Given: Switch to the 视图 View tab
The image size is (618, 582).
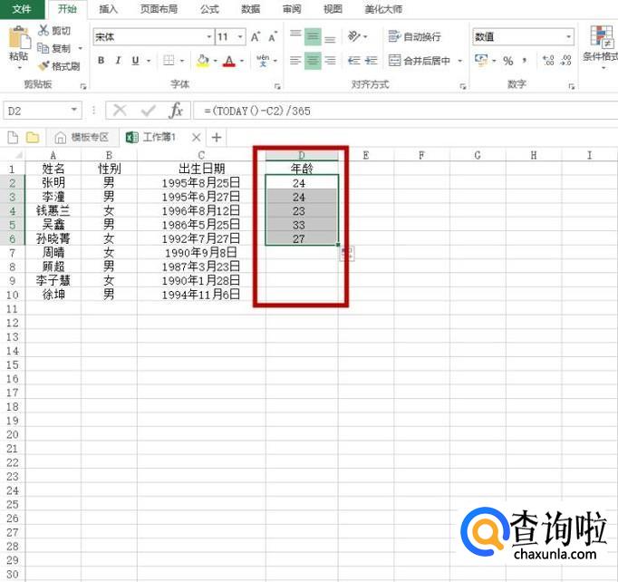Looking at the screenshot, I should point(333,9).
